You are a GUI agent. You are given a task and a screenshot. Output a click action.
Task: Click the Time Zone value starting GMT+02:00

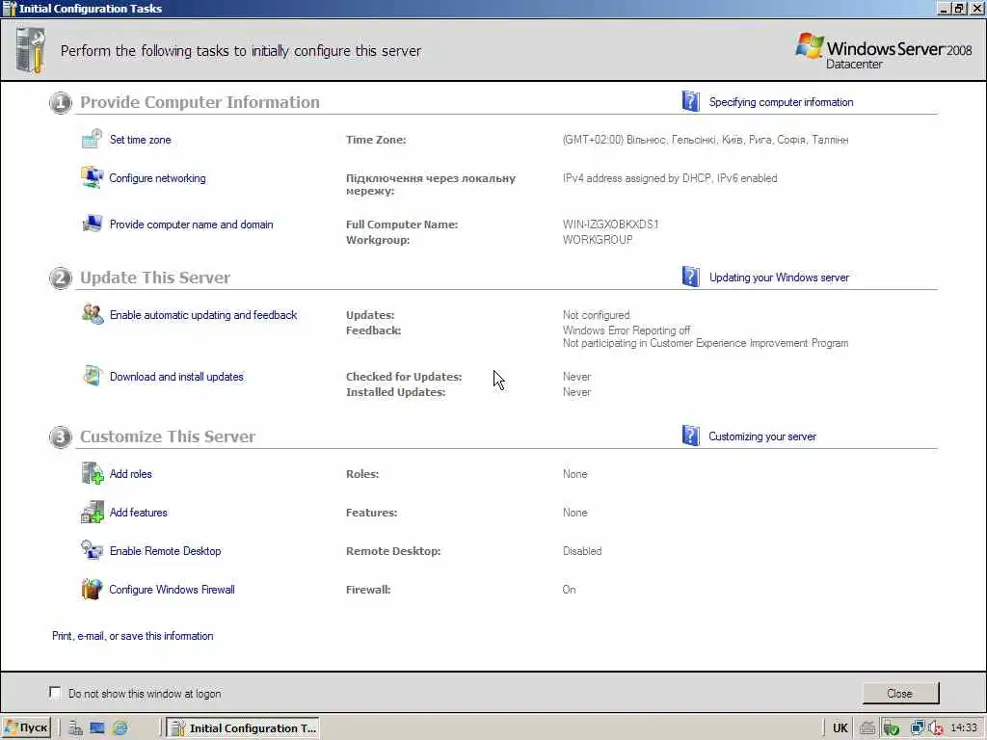(706, 140)
